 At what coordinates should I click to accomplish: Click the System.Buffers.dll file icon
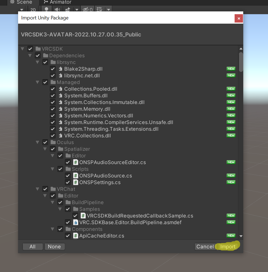coord(60,96)
